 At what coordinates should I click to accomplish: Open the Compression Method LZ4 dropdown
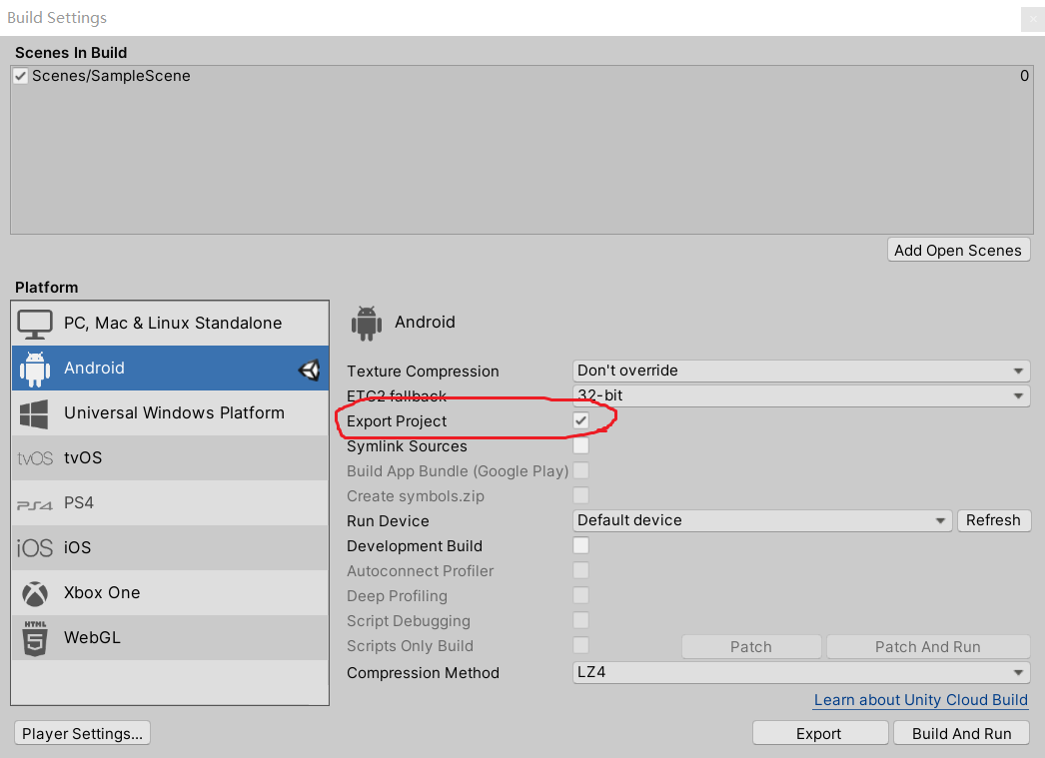tap(801, 672)
